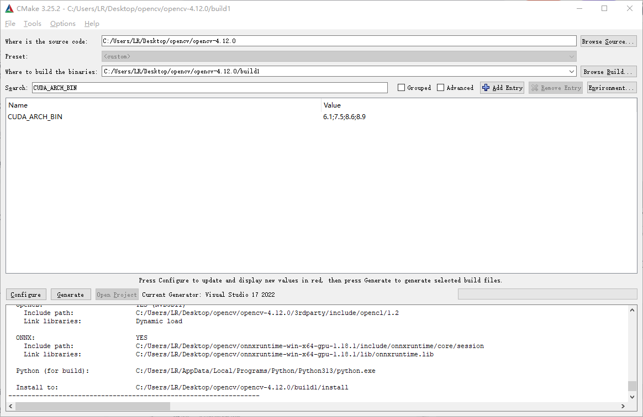
Task: Open the Environment settings button
Action: click(x=612, y=88)
